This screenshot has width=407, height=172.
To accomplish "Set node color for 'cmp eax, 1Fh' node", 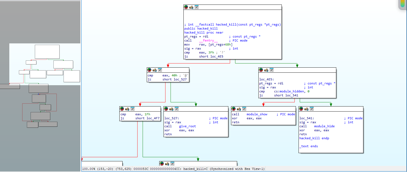I will point(122,109).
